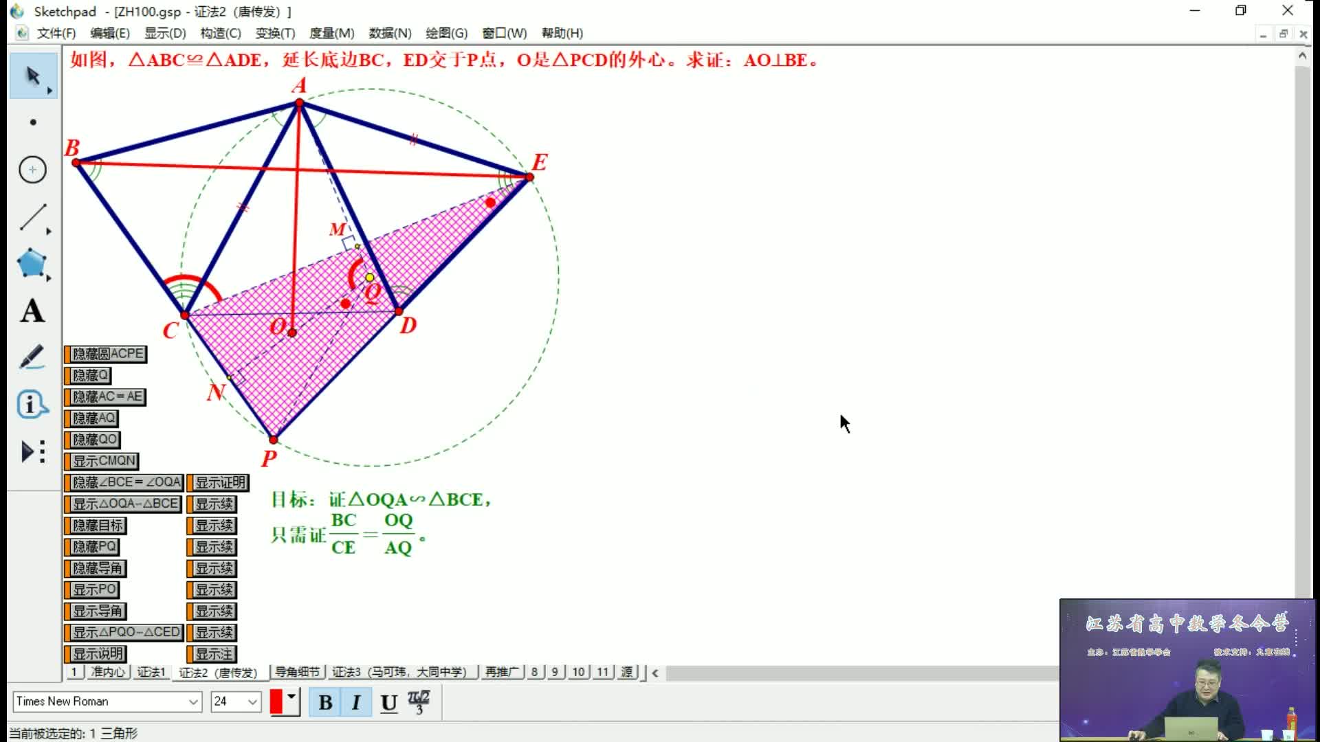Select the Arrow selection tool
1320x742 pixels.
pos(32,76)
